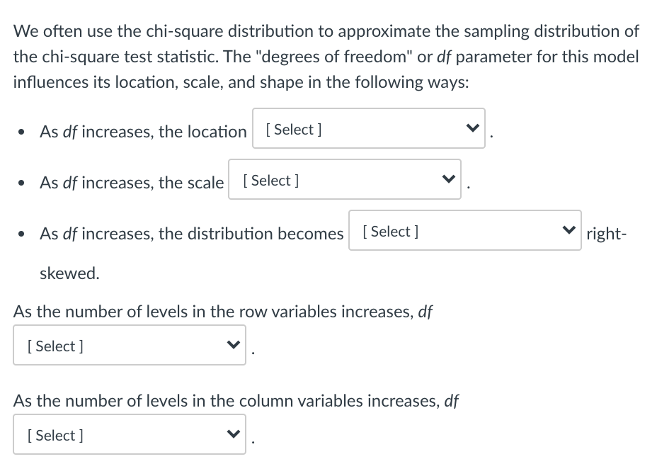This screenshot has height=476, width=657.
Task: Open the dropdown after 'the location'
Action: coord(368,129)
